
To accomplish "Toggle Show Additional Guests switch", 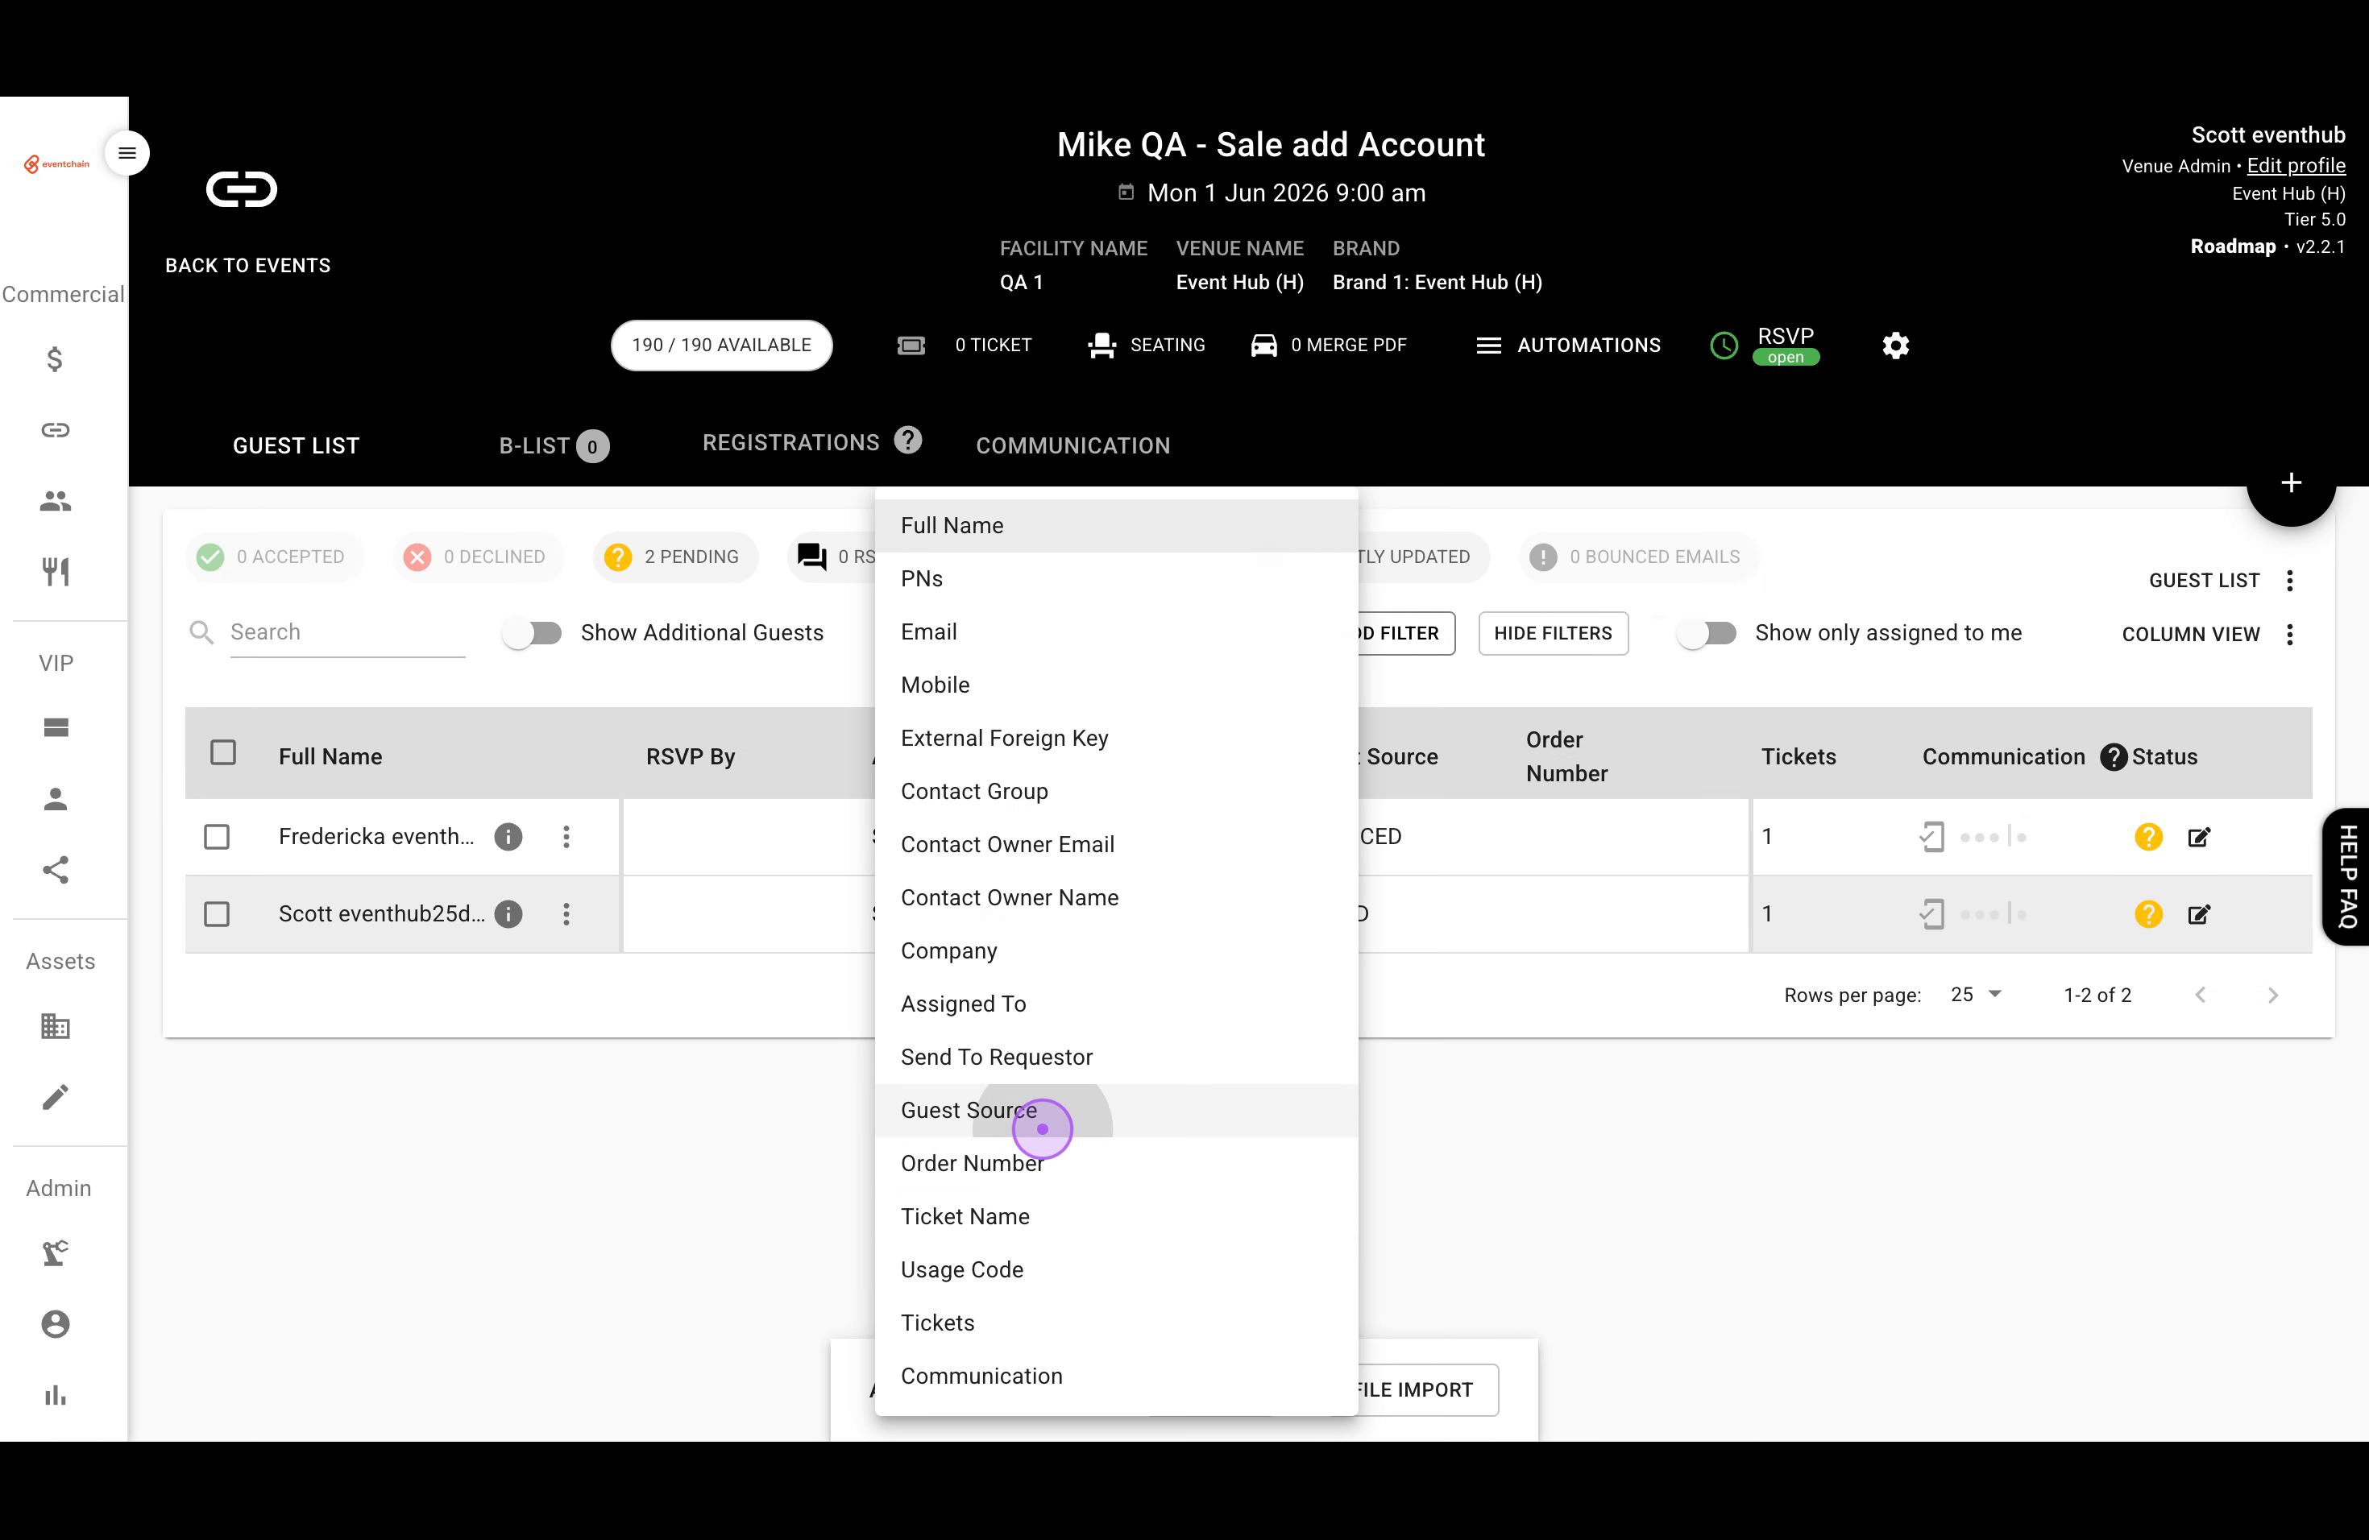I will coord(533,633).
